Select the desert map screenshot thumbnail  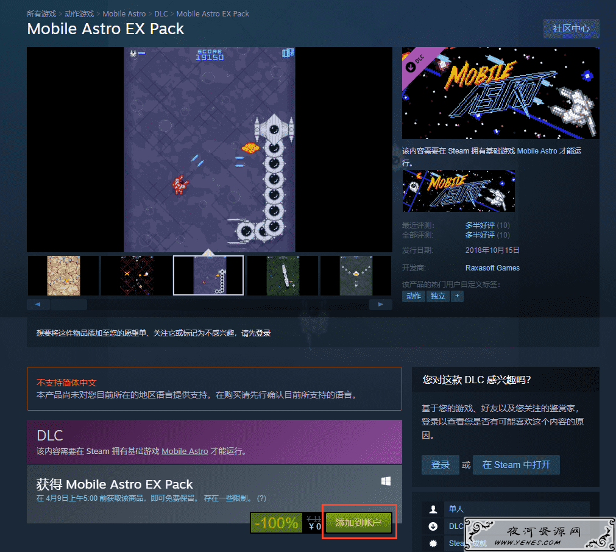pos(63,275)
